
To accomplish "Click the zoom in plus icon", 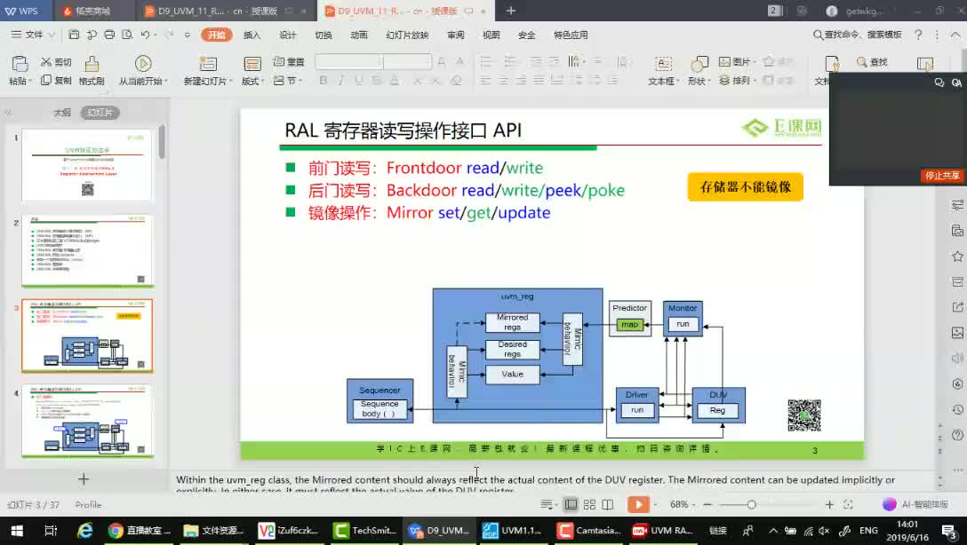I will click(829, 504).
